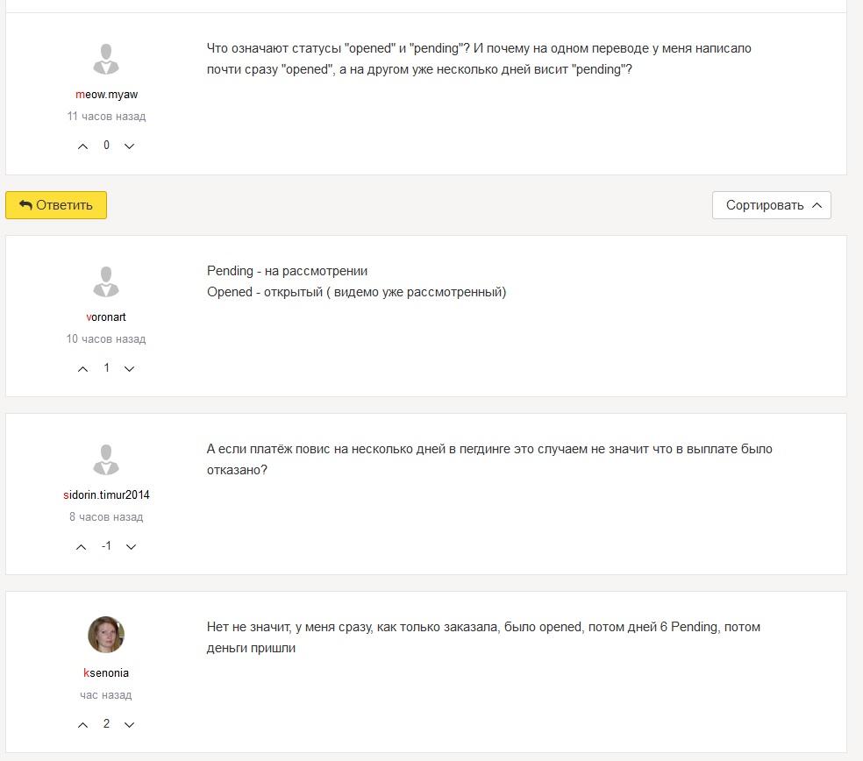Click the '11 часов назад' timestamp
This screenshot has height=761, width=863.
(106, 117)
